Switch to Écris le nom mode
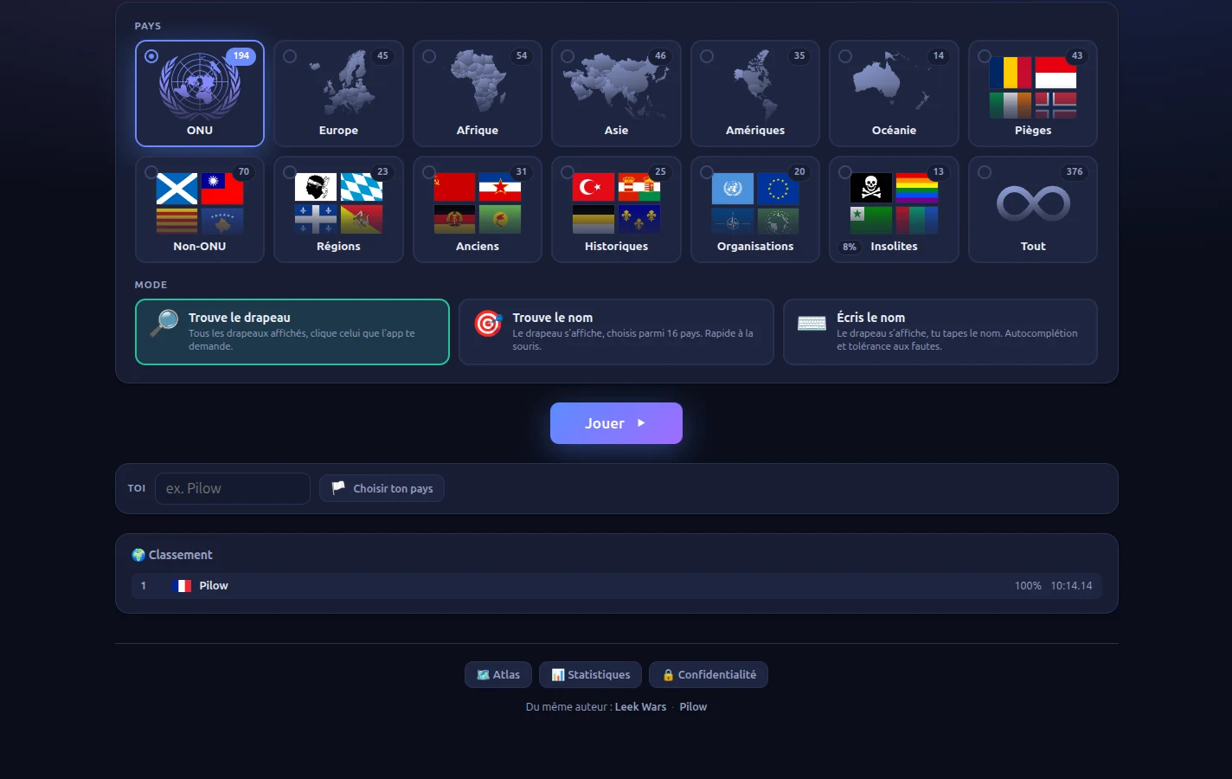Screen dimensions: 1232x779 pyautogui.click(x=940, y=332)
